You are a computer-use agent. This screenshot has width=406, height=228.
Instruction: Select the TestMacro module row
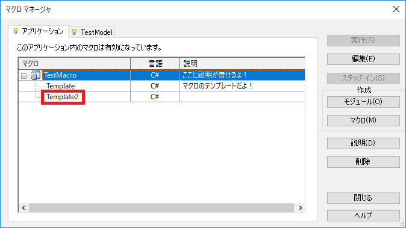[161, 75]
